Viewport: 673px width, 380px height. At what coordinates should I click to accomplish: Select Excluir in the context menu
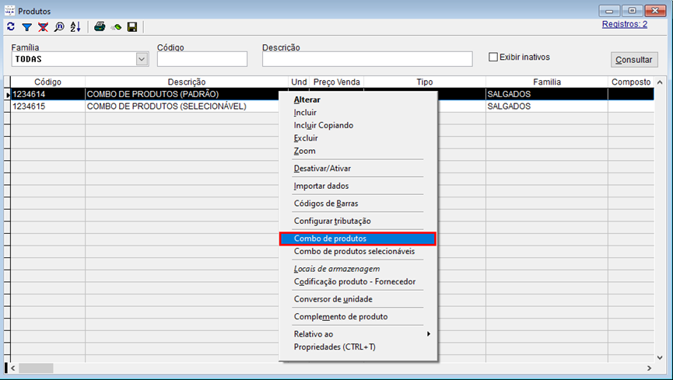pos(306,138)
